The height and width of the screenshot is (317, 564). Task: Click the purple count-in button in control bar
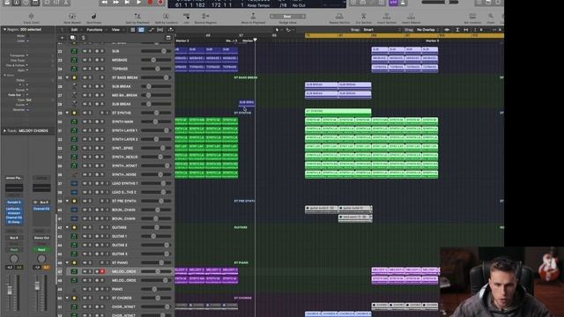393,3
